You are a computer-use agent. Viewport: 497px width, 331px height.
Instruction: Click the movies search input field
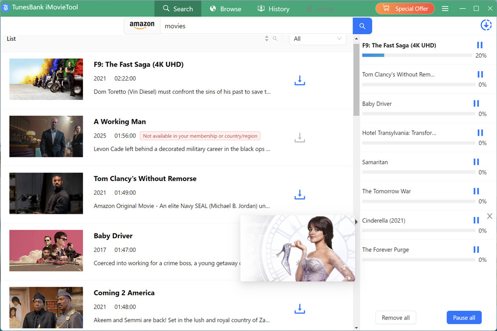tap(256, 26)
